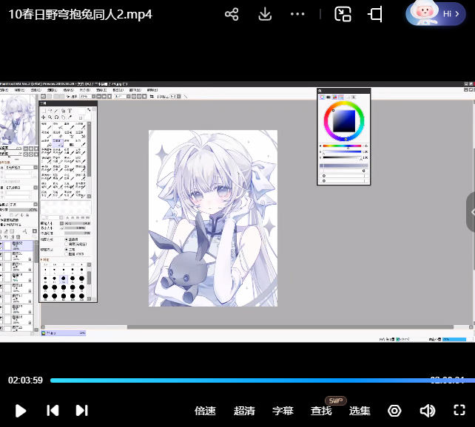475x427 pixels.
Task: Enter fullscreen mode
Action: [459, 411]
